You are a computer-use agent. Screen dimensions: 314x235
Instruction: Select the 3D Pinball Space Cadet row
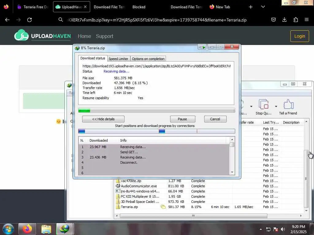tap(209, 202)
